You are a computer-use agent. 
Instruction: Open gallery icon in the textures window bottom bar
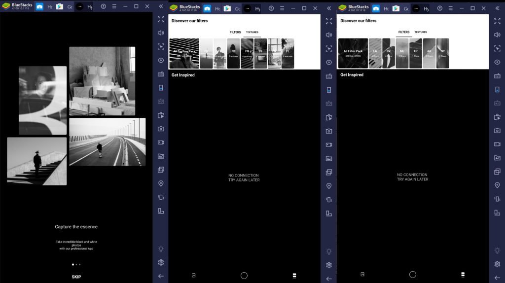tap(193, 275)
